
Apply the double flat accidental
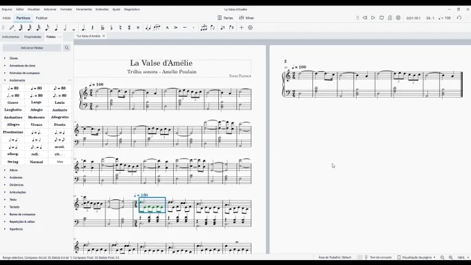pyautogui.click(x=103, y=28)
